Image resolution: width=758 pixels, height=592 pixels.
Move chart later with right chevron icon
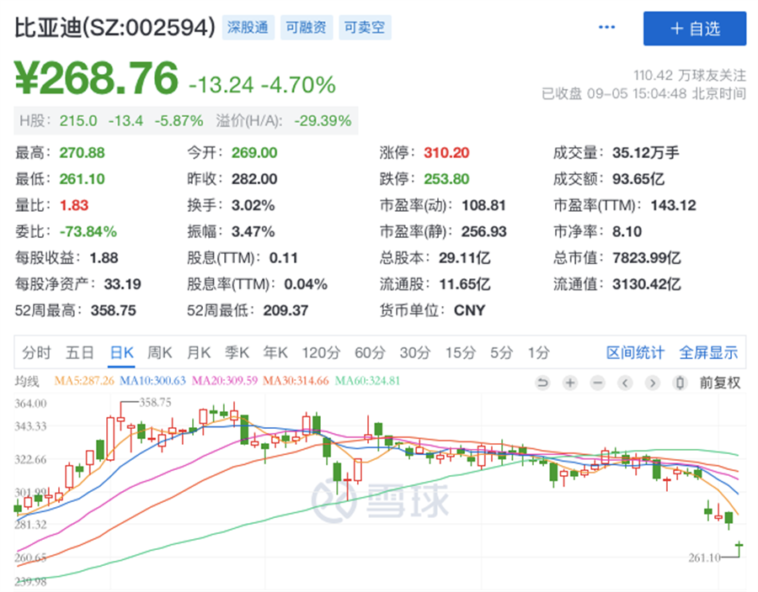653,383
